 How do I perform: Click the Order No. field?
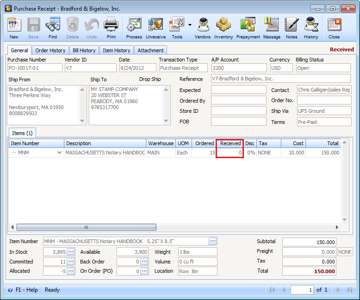point(324,100)
